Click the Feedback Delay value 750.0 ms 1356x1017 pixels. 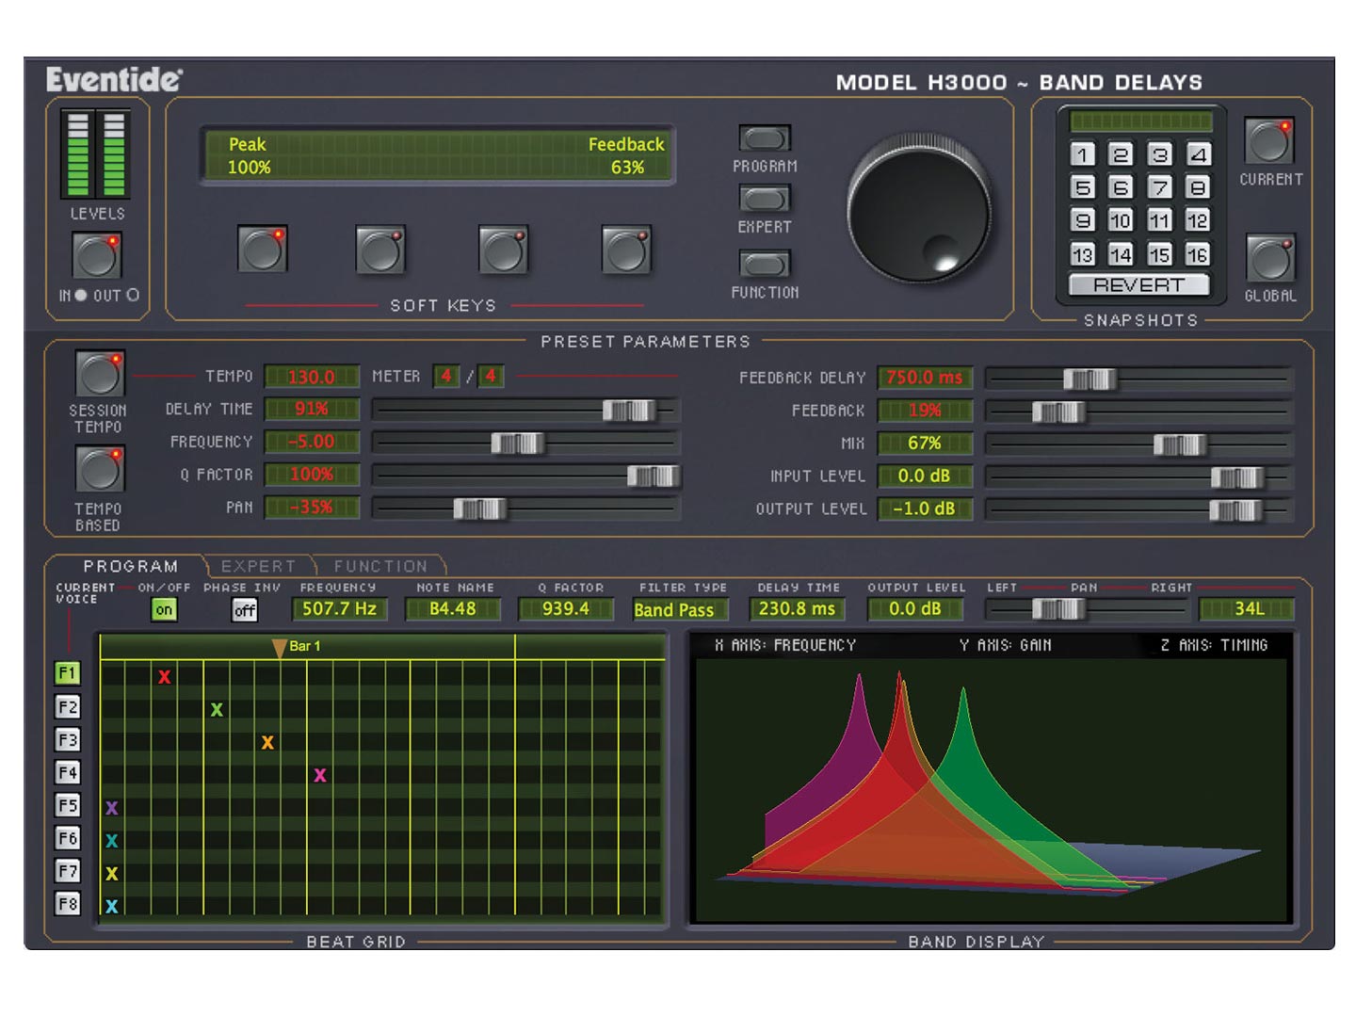925,378
